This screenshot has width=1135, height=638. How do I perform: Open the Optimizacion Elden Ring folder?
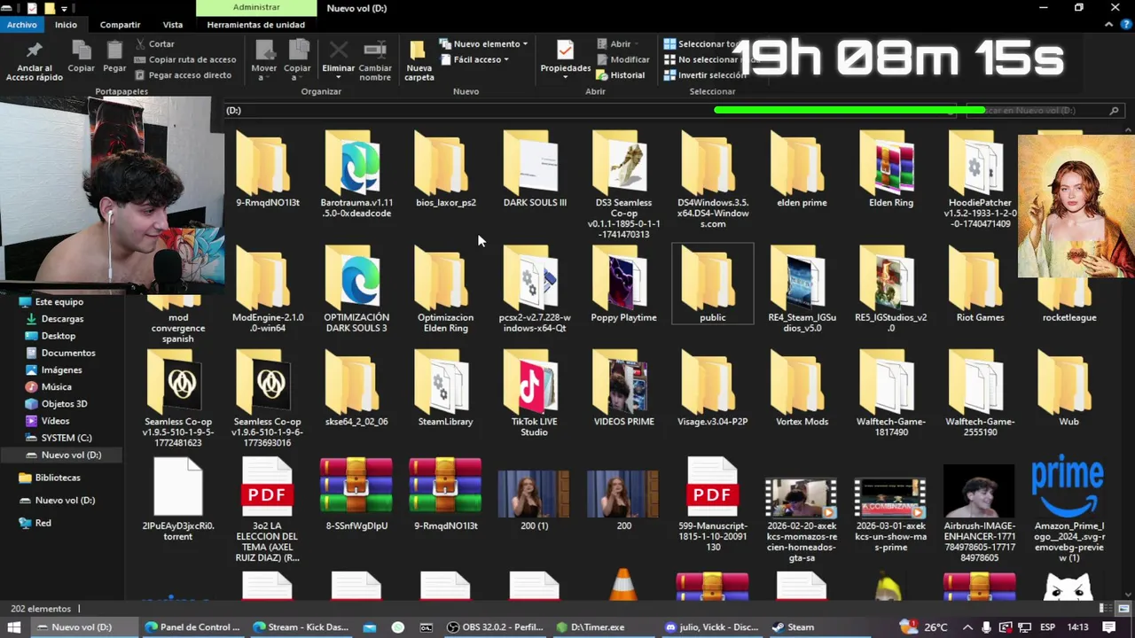pyautogui.click(x=445, y=290)
